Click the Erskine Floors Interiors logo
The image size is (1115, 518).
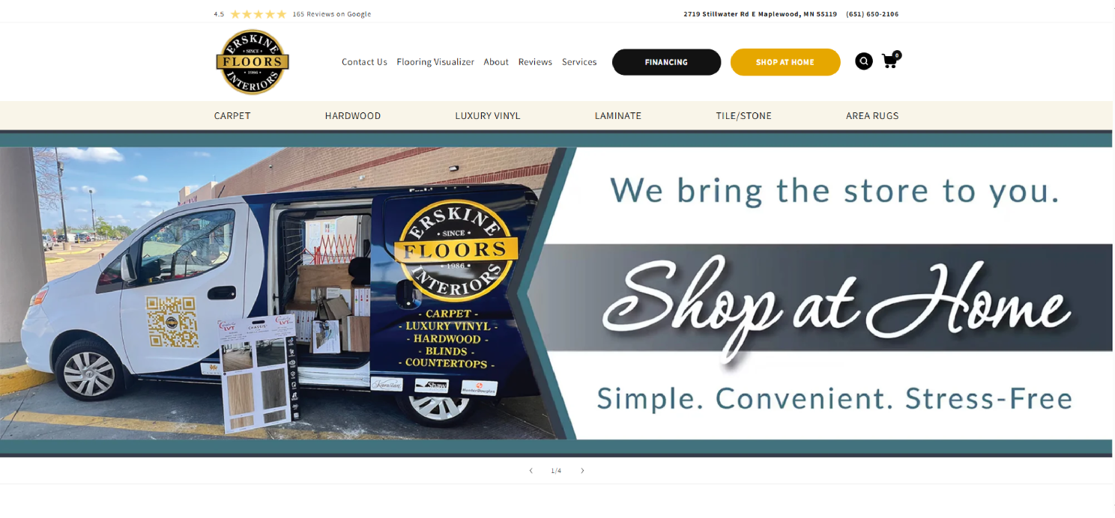tap(253, 62)
